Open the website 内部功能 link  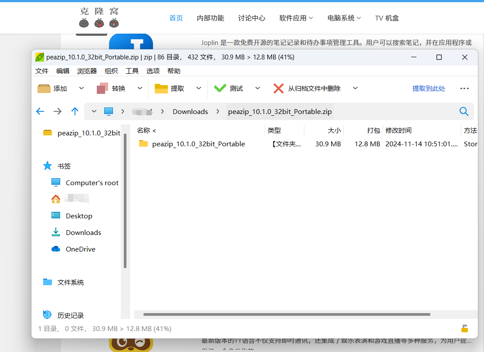tap(211, 18)
